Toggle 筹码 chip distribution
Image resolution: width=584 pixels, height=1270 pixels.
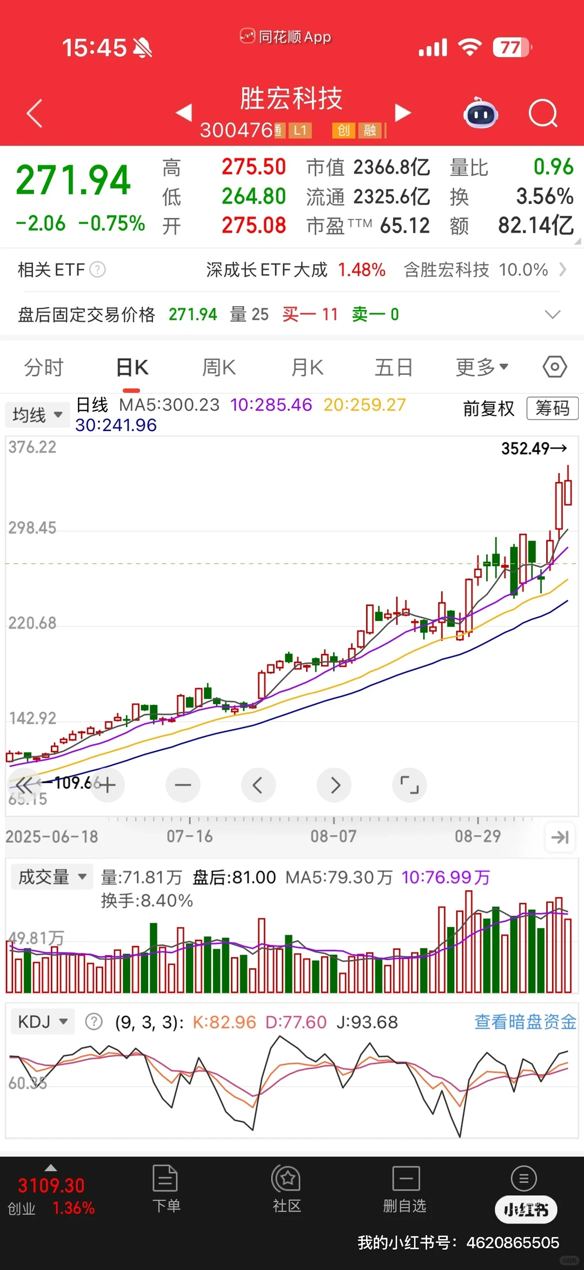point(553,408)
